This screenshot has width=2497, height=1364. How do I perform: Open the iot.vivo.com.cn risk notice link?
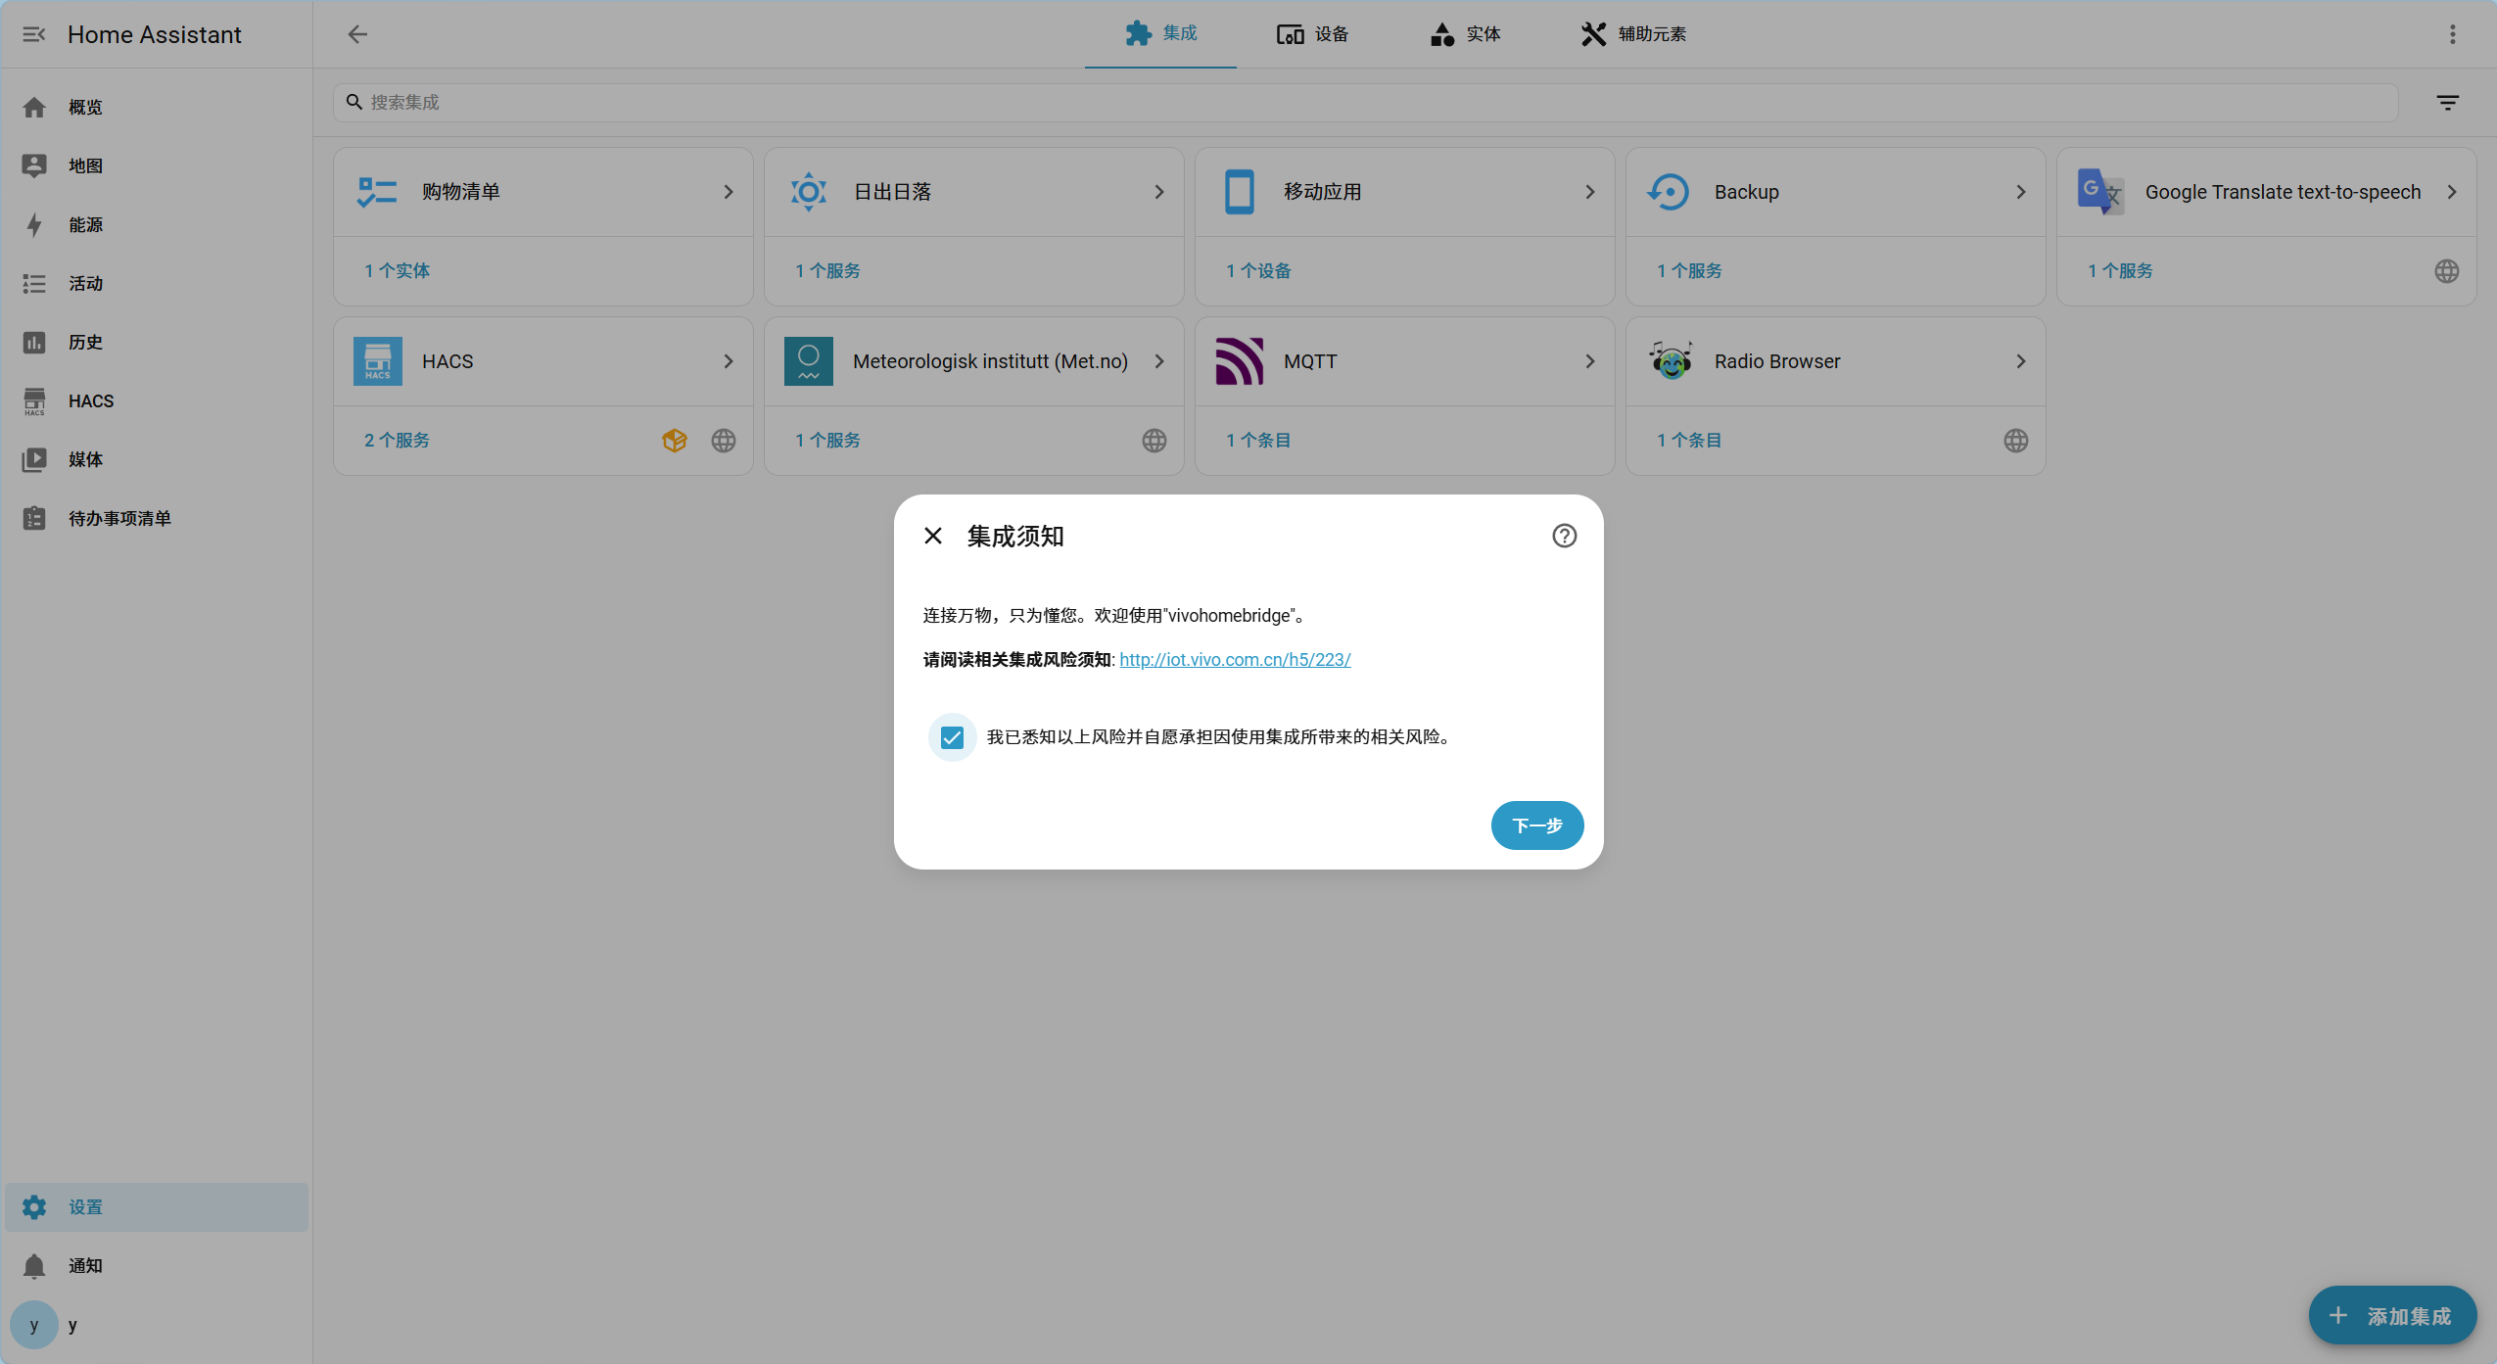[1234, 660]
